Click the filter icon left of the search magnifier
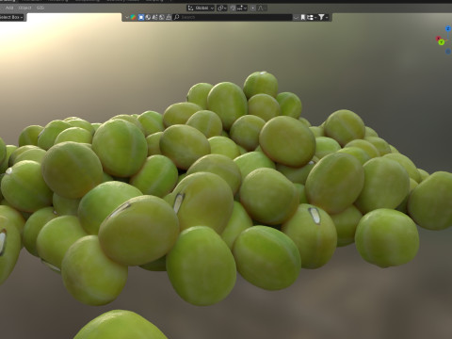Image resolution: width=452 pixels, height=339 pixels. point(169,17)
